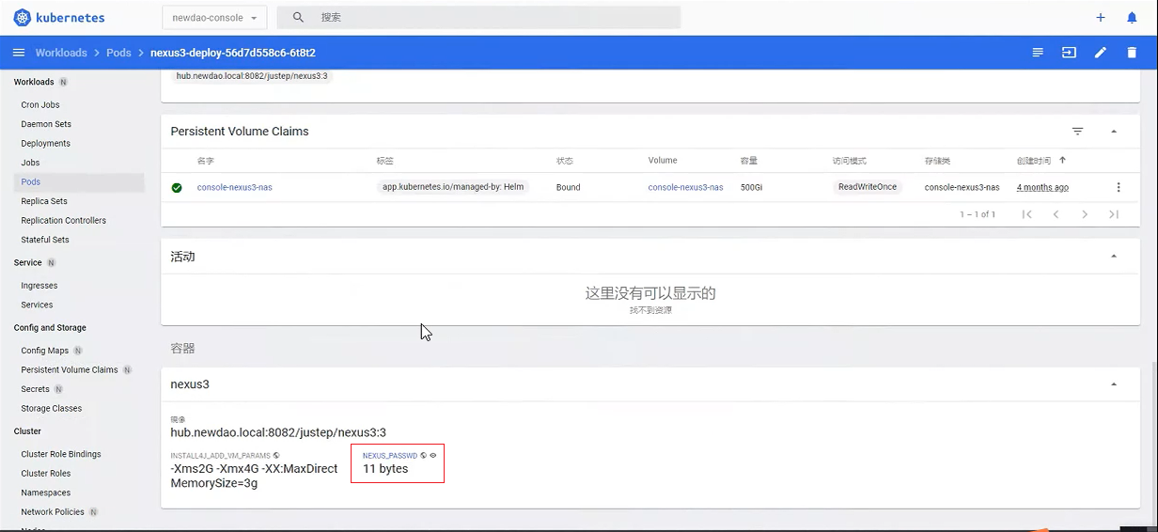
Task: Collapse the Persistent Volume Claims card
Action: click(1114, 132)
